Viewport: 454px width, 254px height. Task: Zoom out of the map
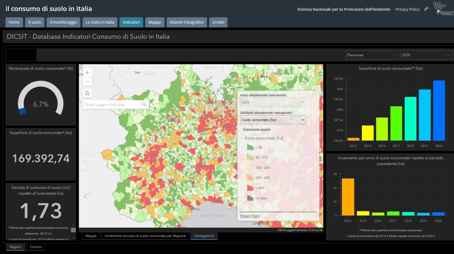[x=87, y=82]
